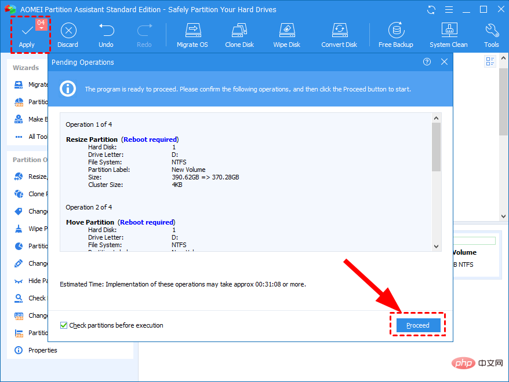
Task: Open Properties in the left sidebar
Action: pos(43,350)
